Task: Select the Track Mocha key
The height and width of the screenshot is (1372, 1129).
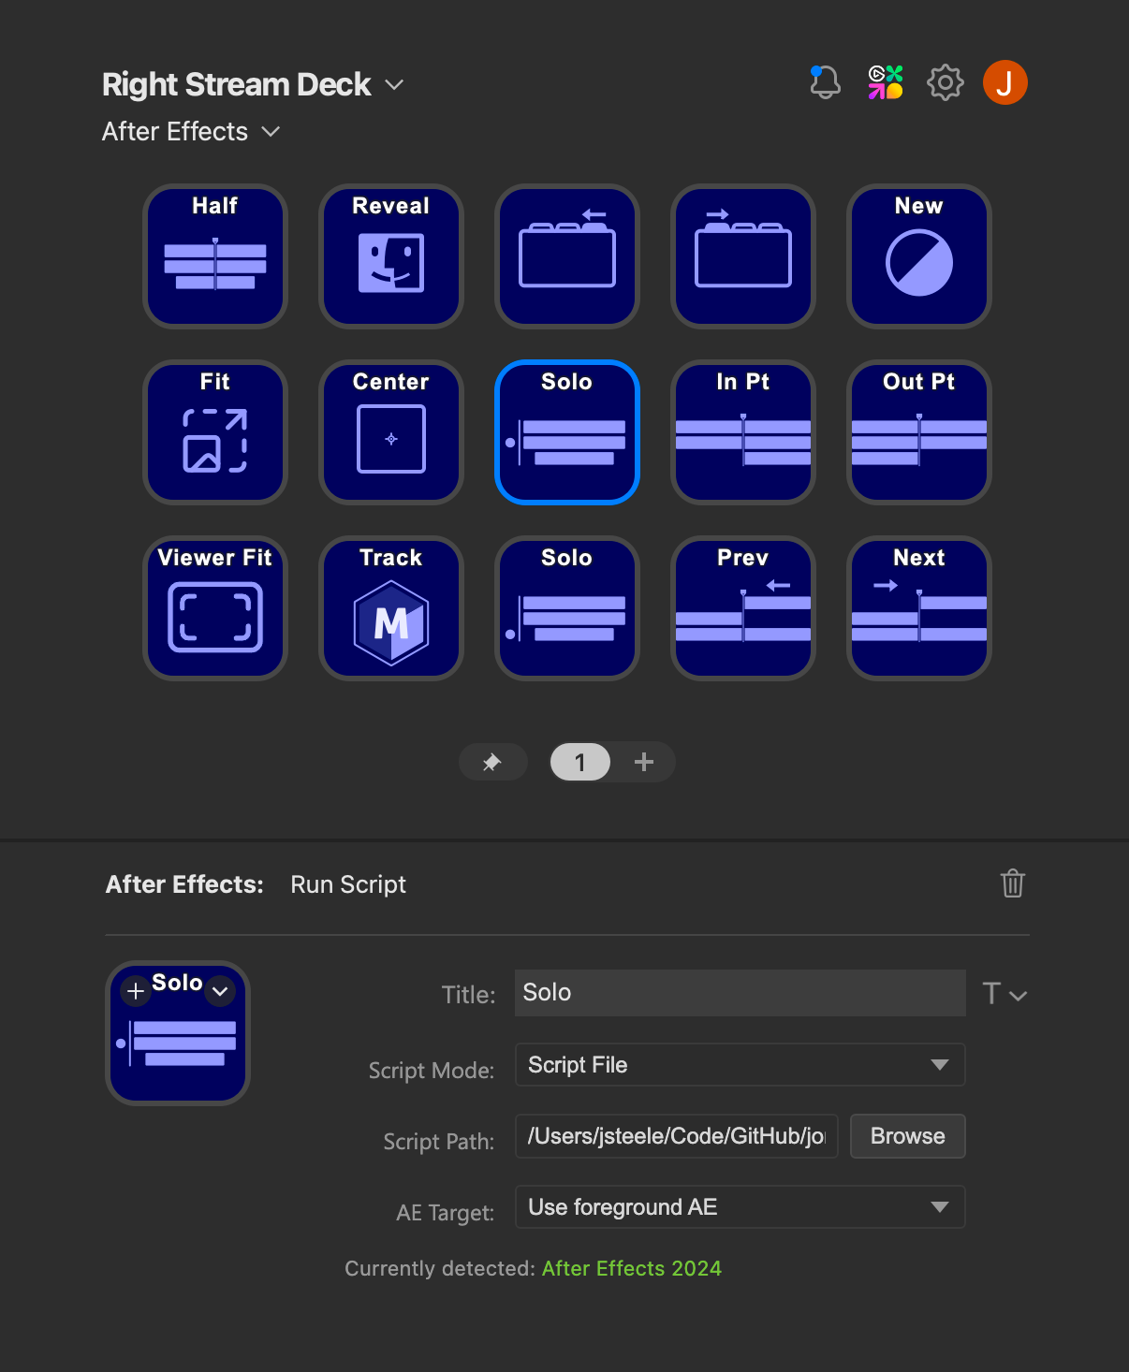Action: pos(391,608)
